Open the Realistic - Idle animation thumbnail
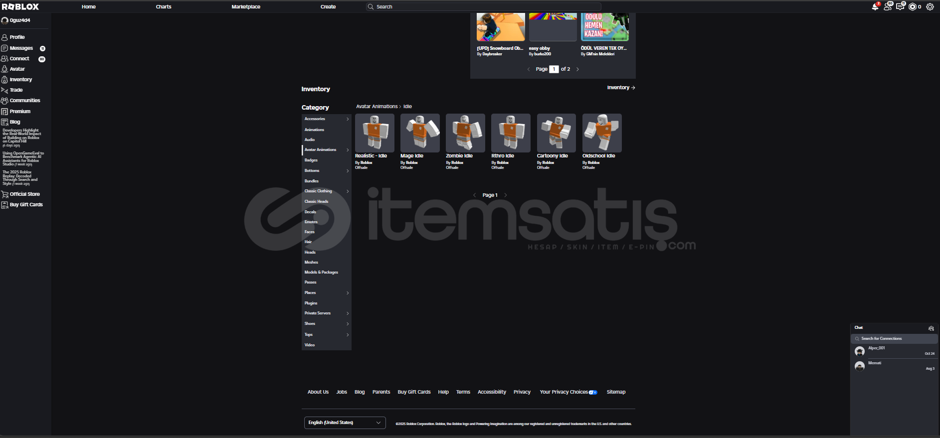940x438 pixels. [x=375, y=133]
